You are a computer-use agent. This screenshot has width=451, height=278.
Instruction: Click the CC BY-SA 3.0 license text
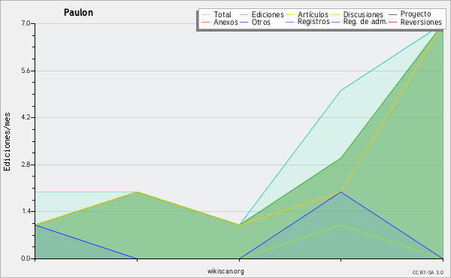tap(428, 273)
